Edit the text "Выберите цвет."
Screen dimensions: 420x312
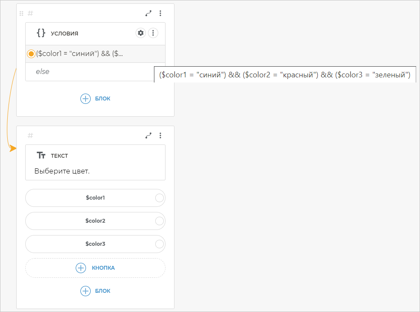point(65,171)
